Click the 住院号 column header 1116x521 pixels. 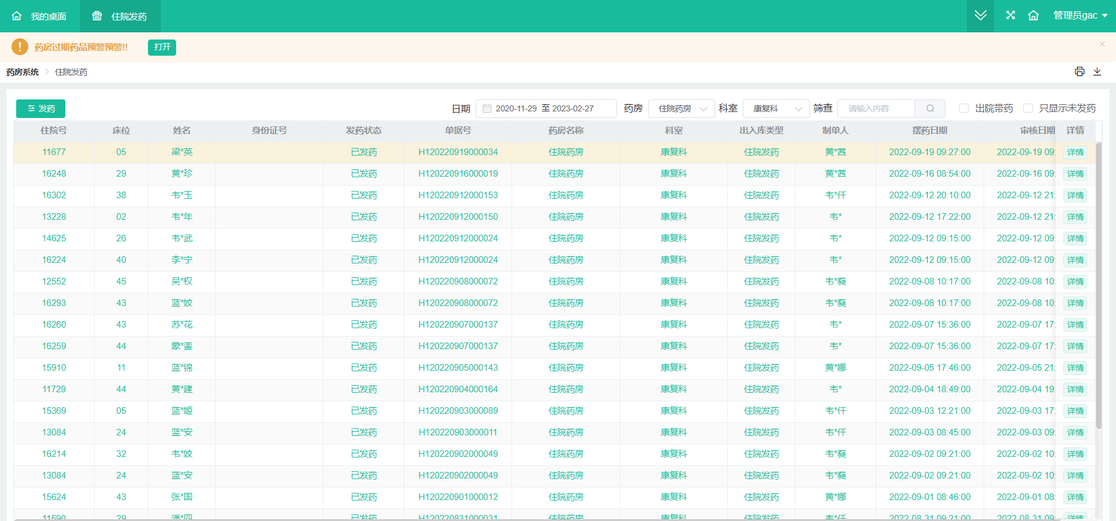(x=54, y=131)
